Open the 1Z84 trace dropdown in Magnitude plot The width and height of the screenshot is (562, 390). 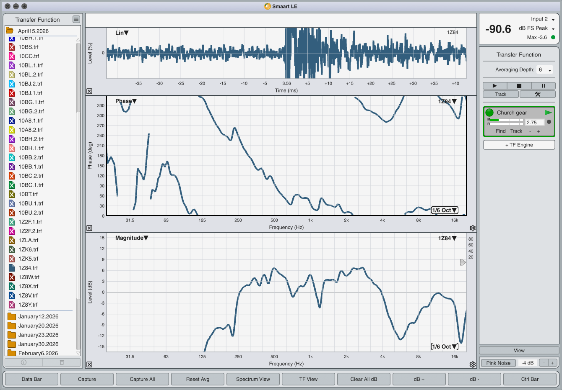(448, 238)
